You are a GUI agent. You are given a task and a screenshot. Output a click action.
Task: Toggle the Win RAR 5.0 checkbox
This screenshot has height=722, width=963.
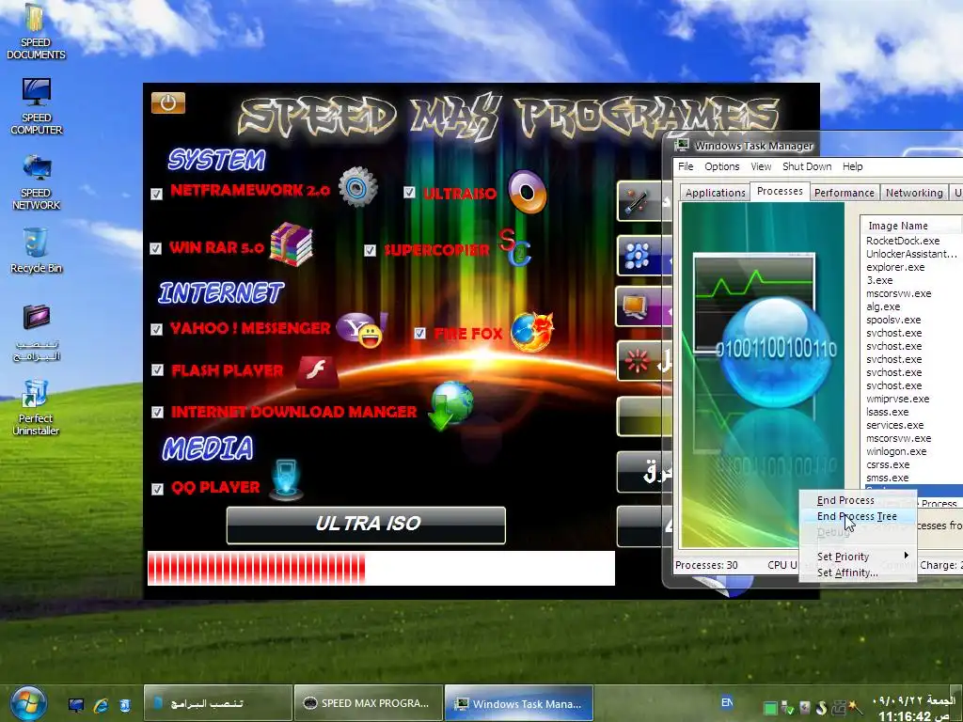[x=156, y=248]
